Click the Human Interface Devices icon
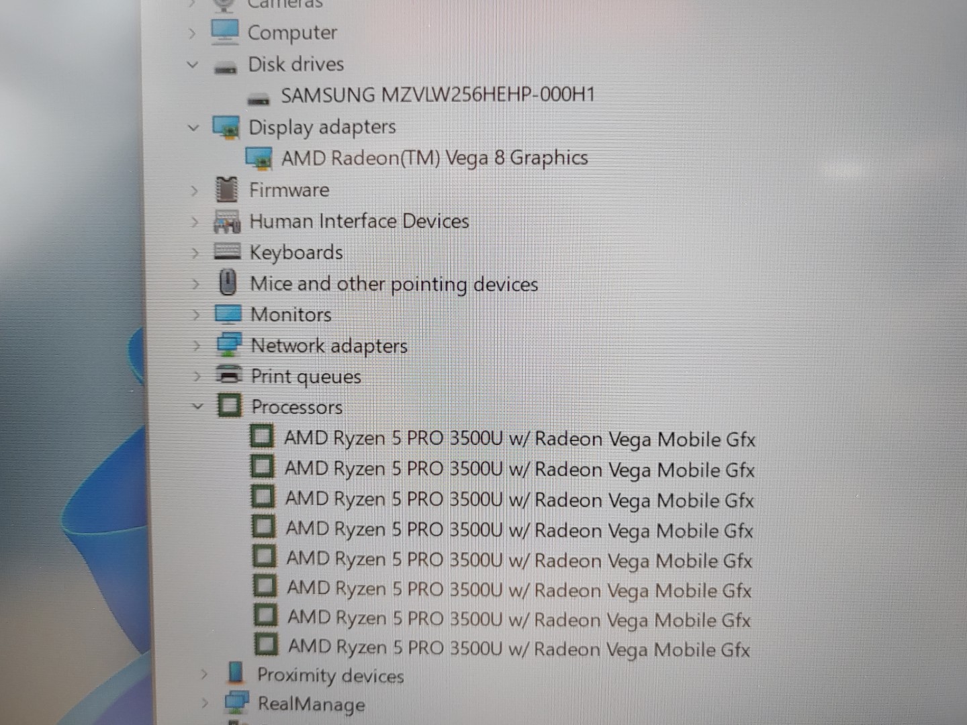The width and height of the screenshot is (967, 725). (227, 221)
